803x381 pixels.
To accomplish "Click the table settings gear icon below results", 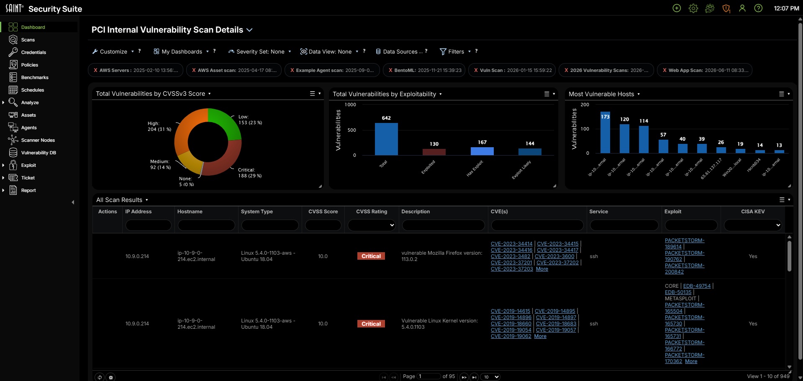I will pos(111,377).
